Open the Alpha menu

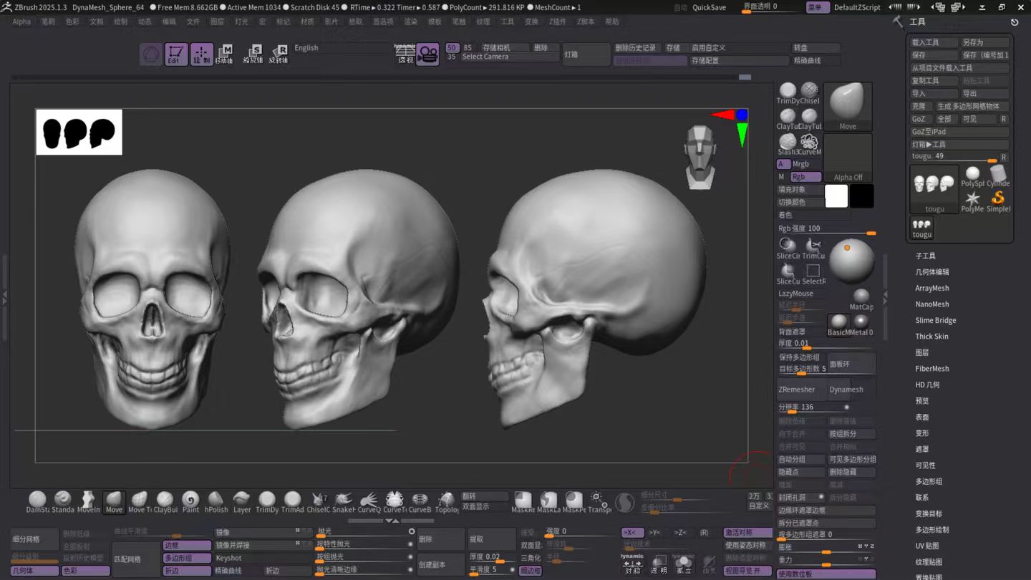(x=21, y=21)
